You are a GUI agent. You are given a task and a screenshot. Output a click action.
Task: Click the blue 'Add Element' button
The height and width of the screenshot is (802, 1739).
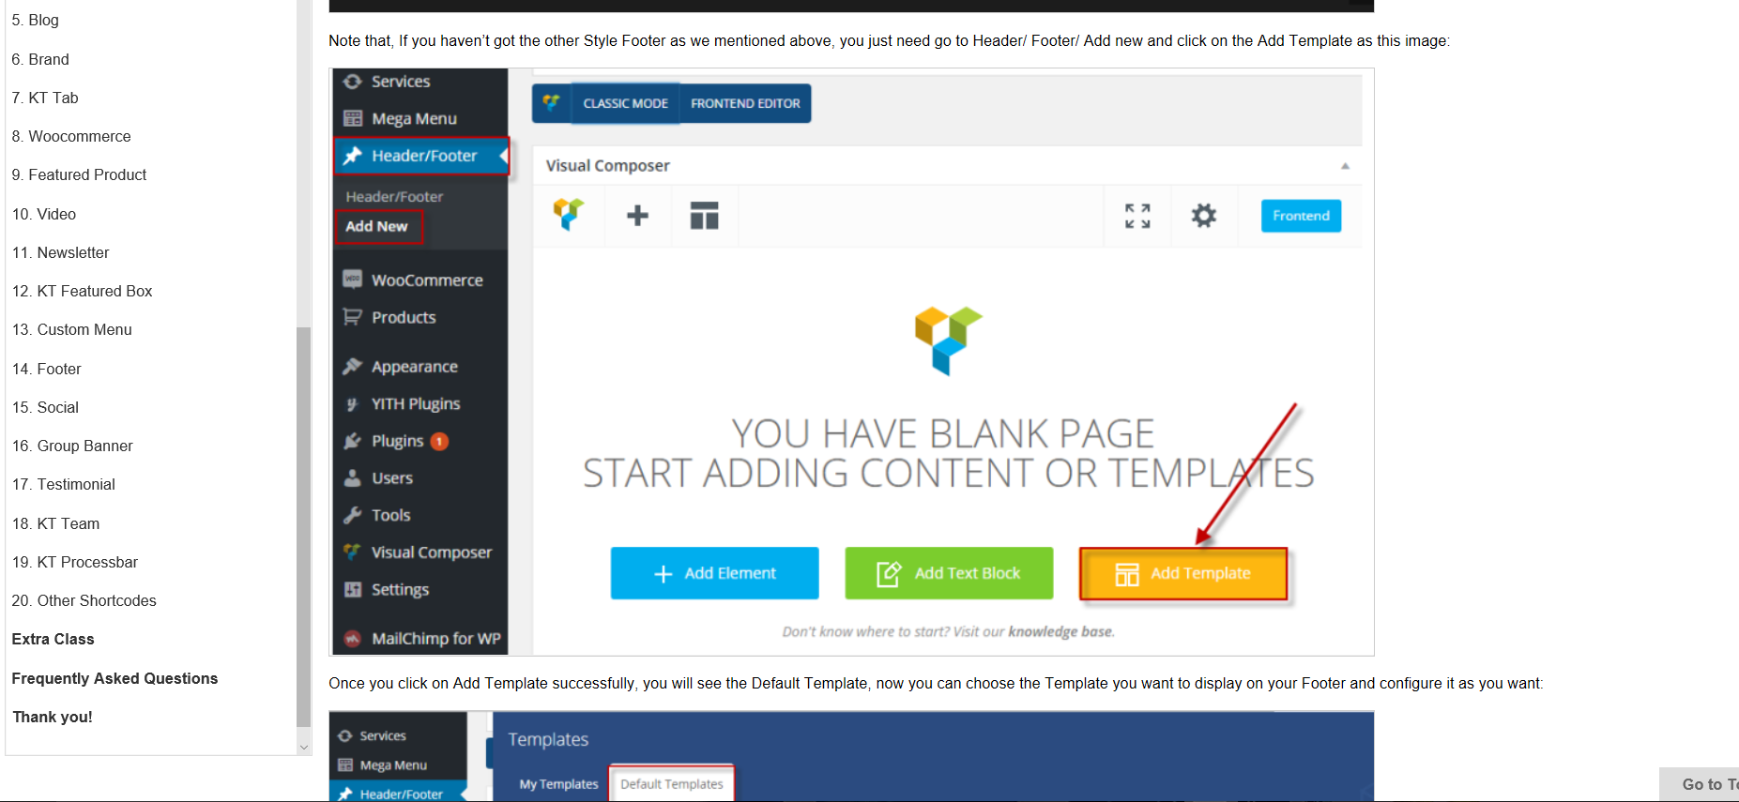point(714,573)
